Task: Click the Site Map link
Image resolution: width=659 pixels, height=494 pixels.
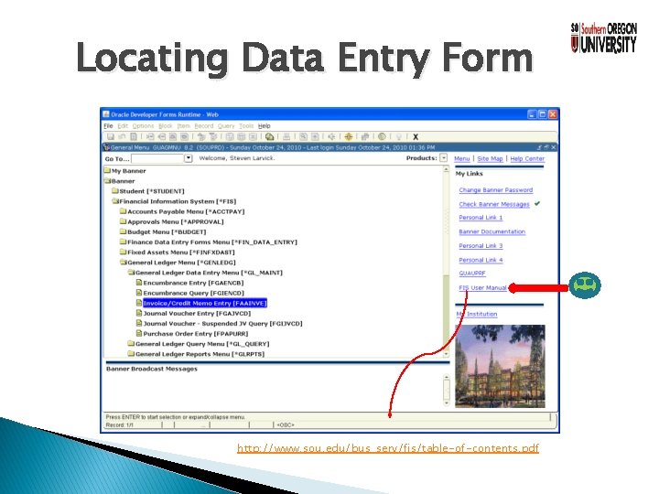Action: coord(490,158)
